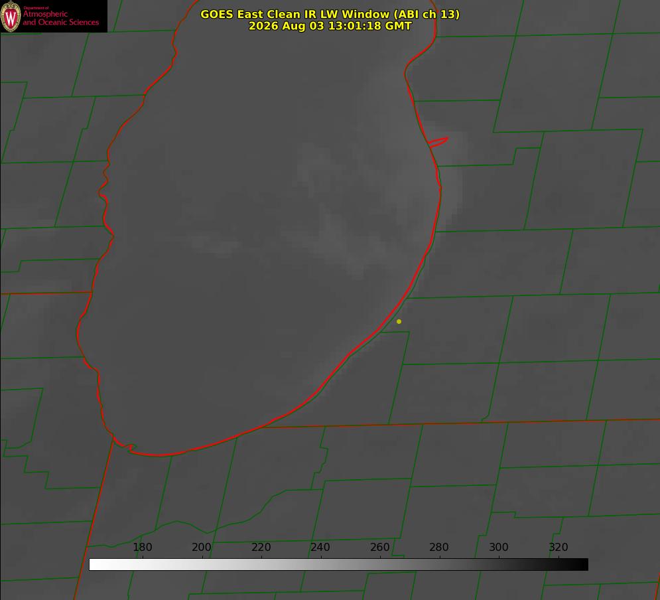The width and height of the screenshot is (660, 600).
Task: Click the 200 colorbar label
Action: [x=202, y=547]
